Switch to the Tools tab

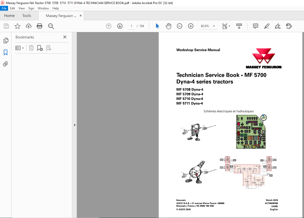tap(27, 16)
